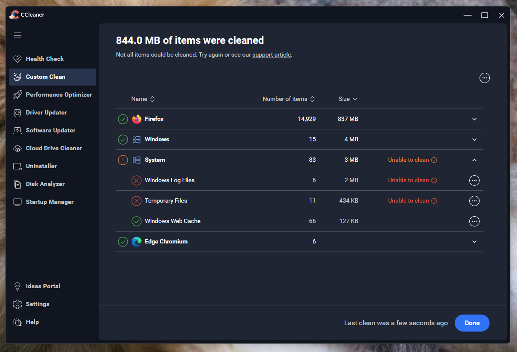Expand the Windows row chevron
517x352 pixels.
474,140
